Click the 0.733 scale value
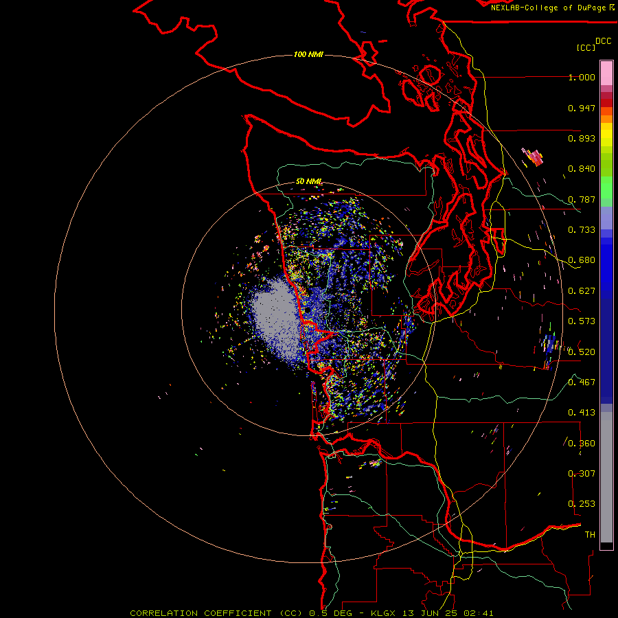618x618 pixels. click(x=582, y=230)
